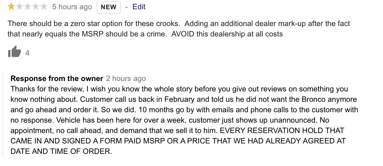Viewport: 383px width, 166px height.
Task: Like the review with thumbs-up icon
Action: click(15, 52)
